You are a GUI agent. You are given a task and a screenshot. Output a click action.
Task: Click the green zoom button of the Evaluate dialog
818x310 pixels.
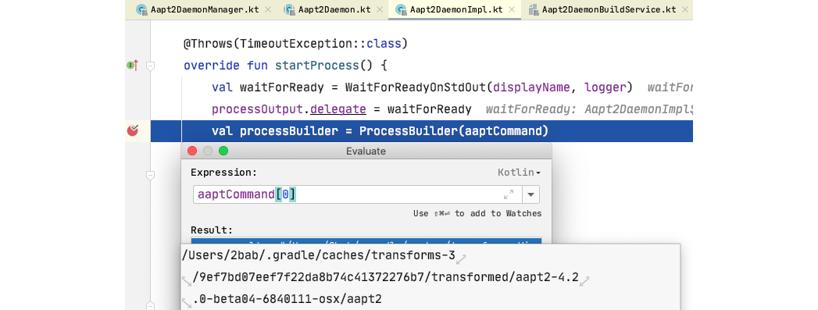point(223,151)
